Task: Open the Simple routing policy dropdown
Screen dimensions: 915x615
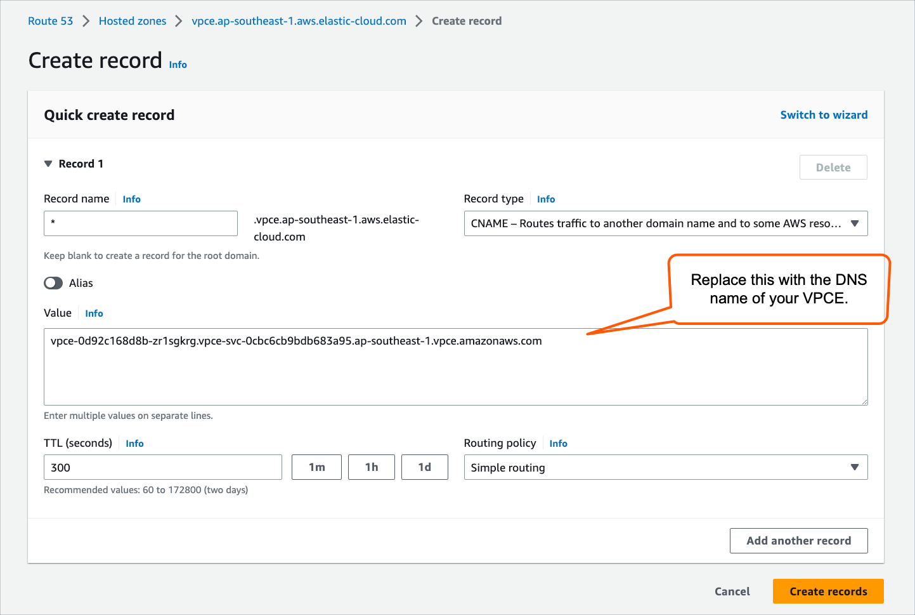Action: (666, 467)
